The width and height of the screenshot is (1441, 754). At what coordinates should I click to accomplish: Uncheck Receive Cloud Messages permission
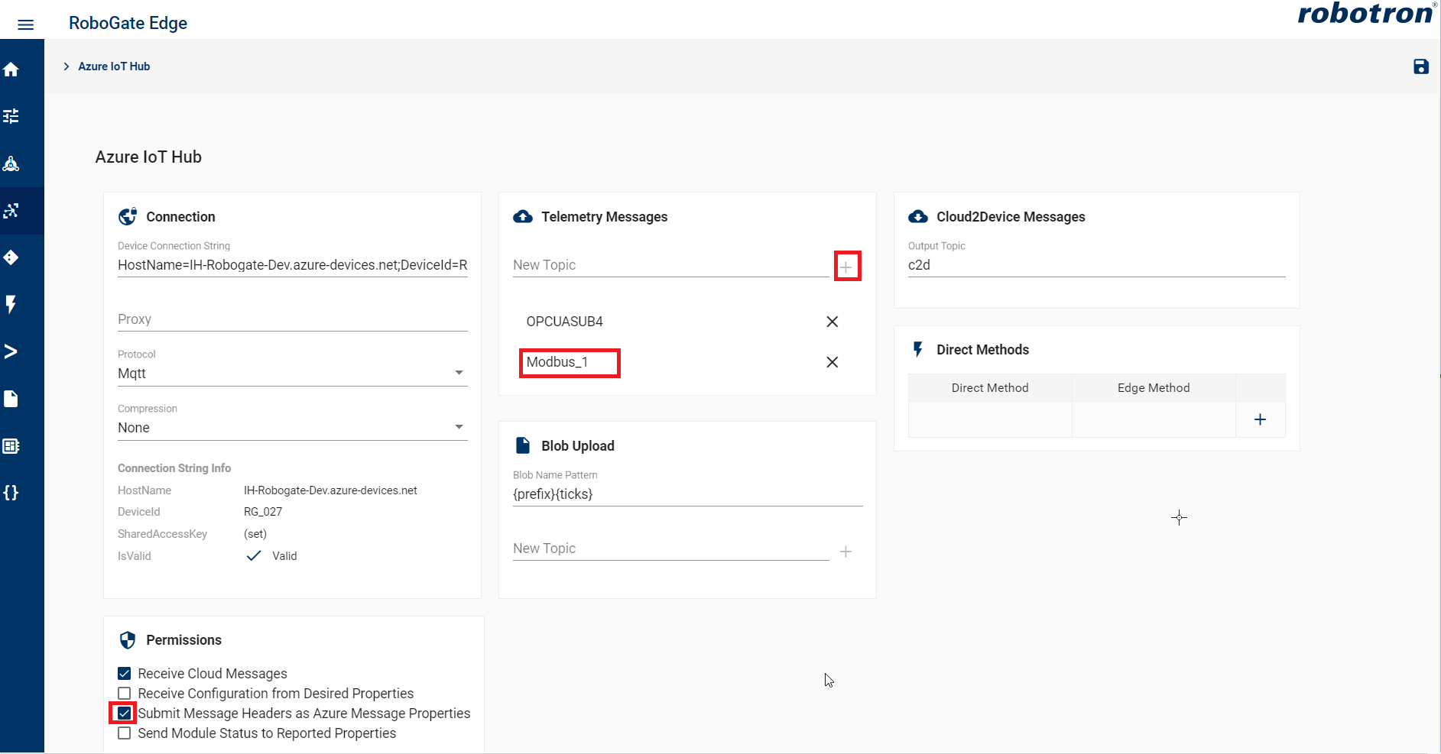[x=125, y=674]
